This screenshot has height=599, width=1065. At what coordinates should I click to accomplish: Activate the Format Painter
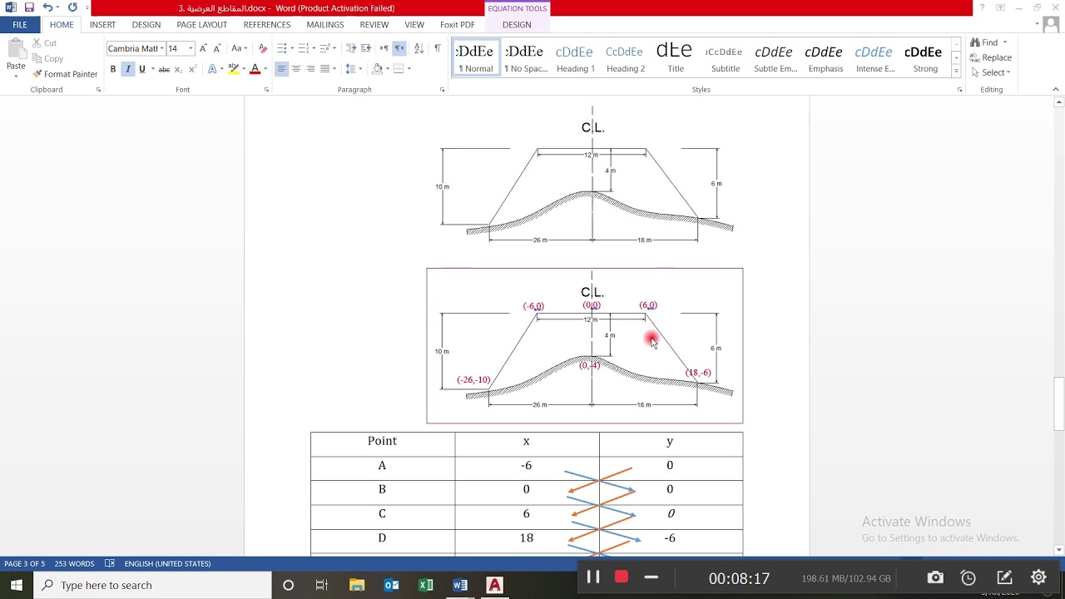pyautogui.click(x=65, y=74)
